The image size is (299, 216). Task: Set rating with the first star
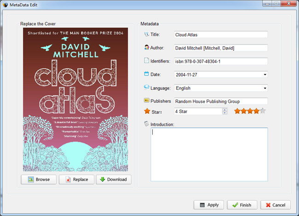pos(237,111)
